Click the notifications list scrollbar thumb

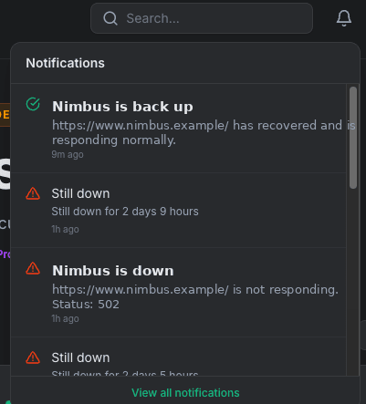[x=353, y=138]
